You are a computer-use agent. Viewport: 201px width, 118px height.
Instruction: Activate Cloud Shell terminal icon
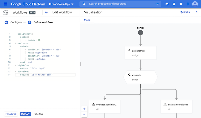(167, 4)
